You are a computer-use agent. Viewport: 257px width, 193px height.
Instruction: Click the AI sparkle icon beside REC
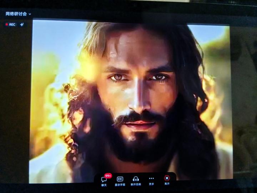pos(22,25)
